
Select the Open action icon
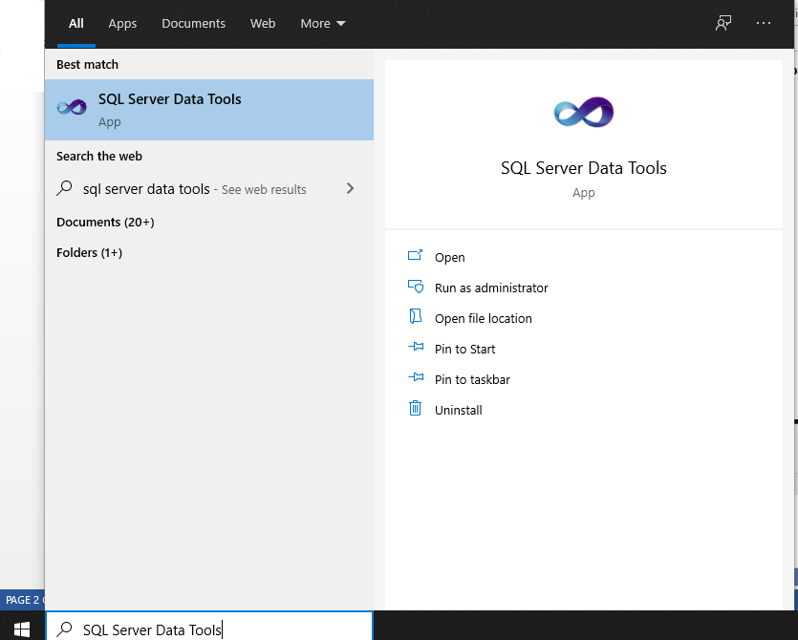(x=416, y=257)
